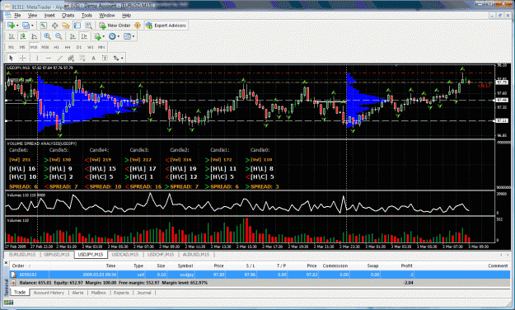This screenshot has width=515, height=310.
Task: Zoom out on the chart
Action: click(59, 36)
